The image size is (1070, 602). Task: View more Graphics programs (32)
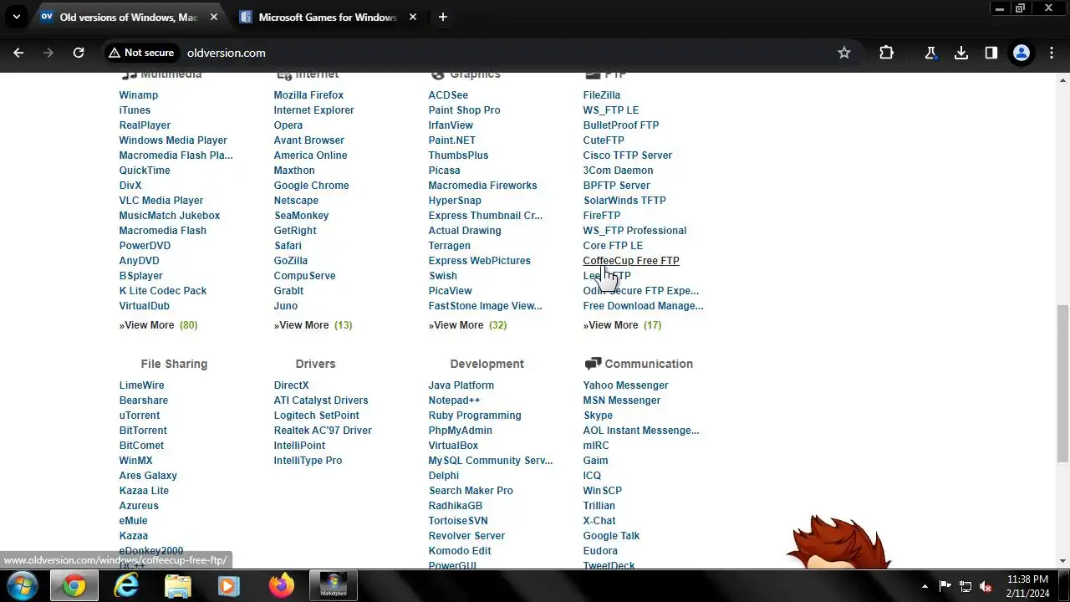click(x=467, y=325)
